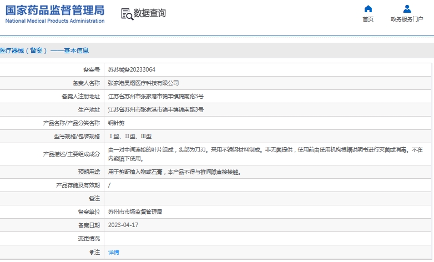
Task: Click the home (首页) house icon
Action: (368, 9)
